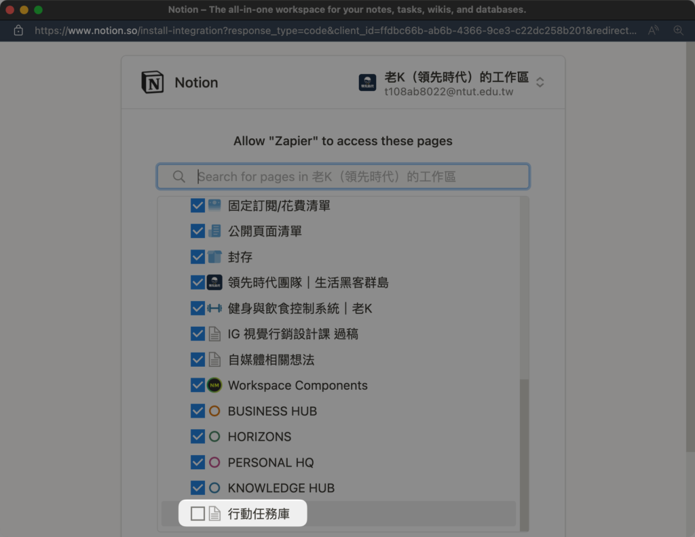Viewport: 695px width, 537px height.
Task: Click the page list scrollbar thumb
Action: (525, 455)
